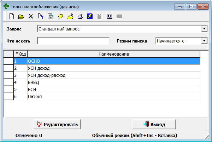Image resolution: width=212 pixels, height=142 pixels.
Task: Click the grey rectangle toolbar icon
Action: pyautogui.click(x=119, y=16)
